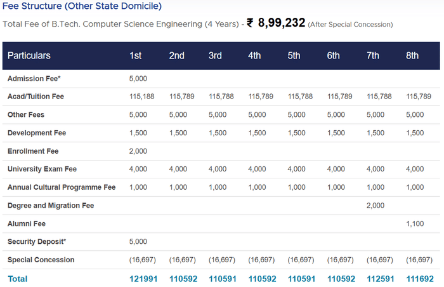Click the Total row label
This screenshot has height=287, width=444.
pos(18,279)
